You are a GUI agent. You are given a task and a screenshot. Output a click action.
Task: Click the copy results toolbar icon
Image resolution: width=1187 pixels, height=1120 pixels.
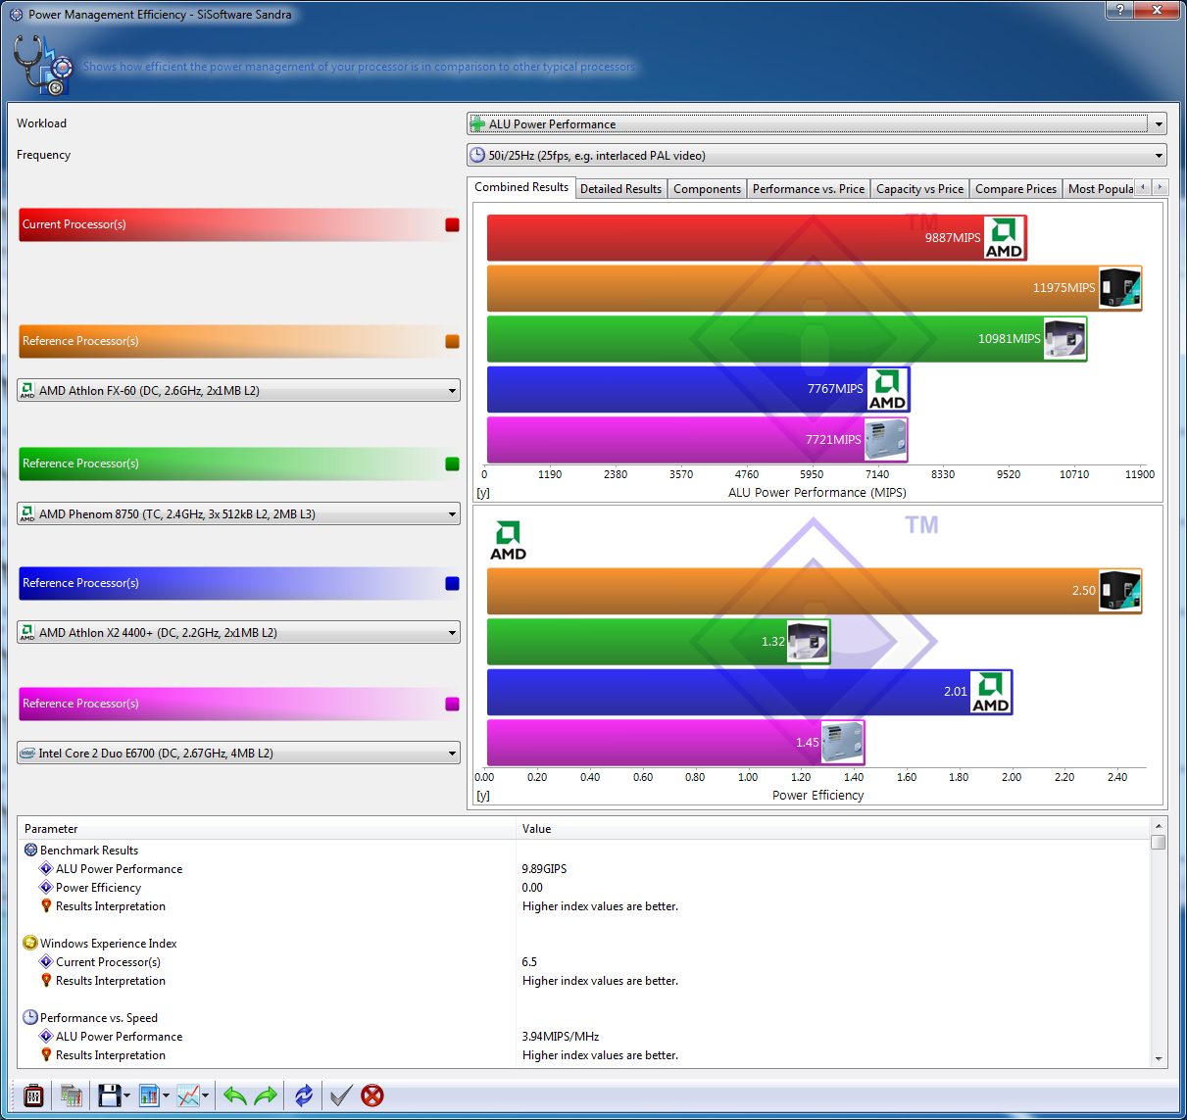pyautogui.click(x=71, y=1095)
